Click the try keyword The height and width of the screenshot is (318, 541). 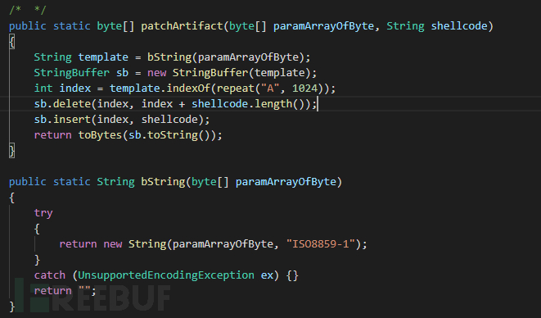[43, 213]
